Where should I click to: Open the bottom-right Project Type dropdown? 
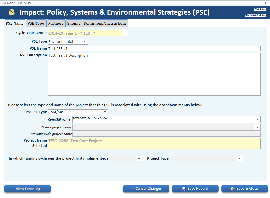(239, 158)
